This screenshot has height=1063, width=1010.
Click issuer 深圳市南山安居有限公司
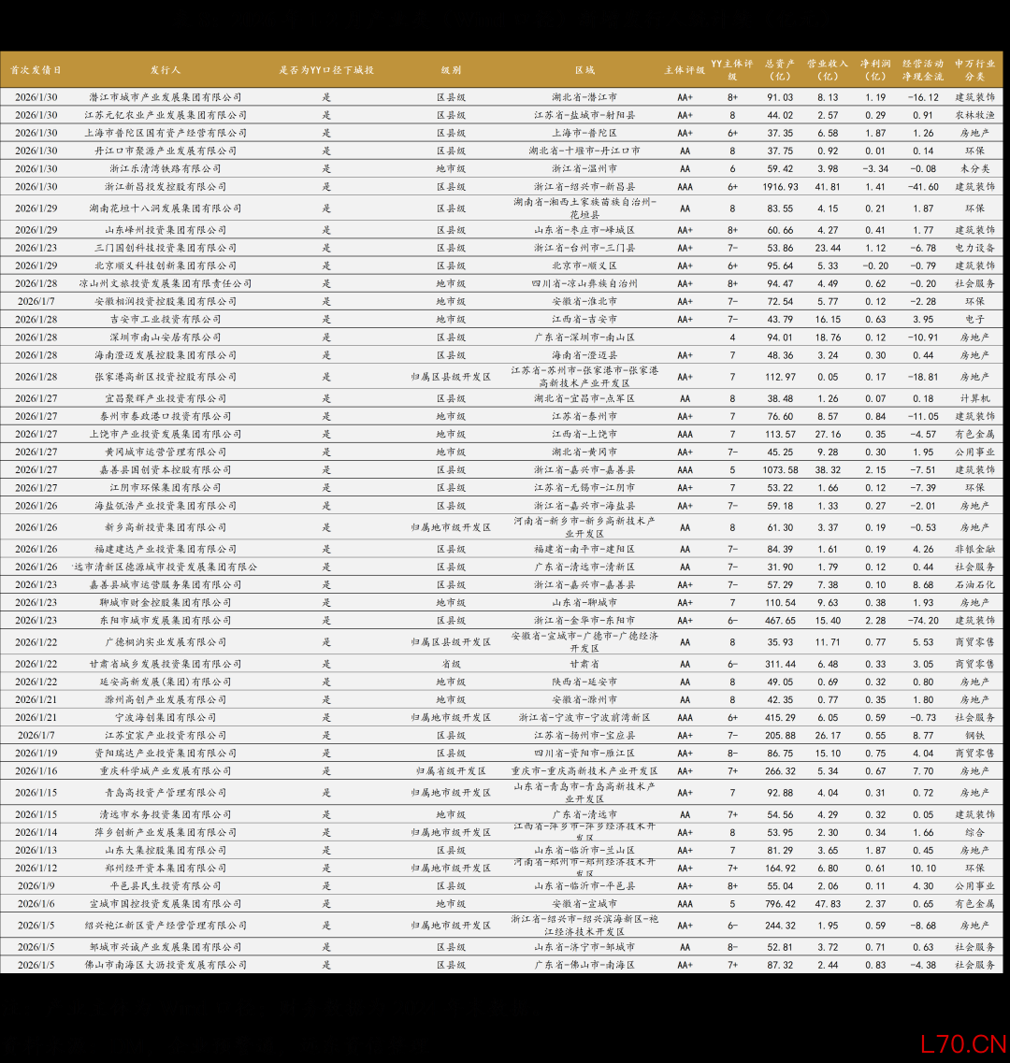click(166, 338)
